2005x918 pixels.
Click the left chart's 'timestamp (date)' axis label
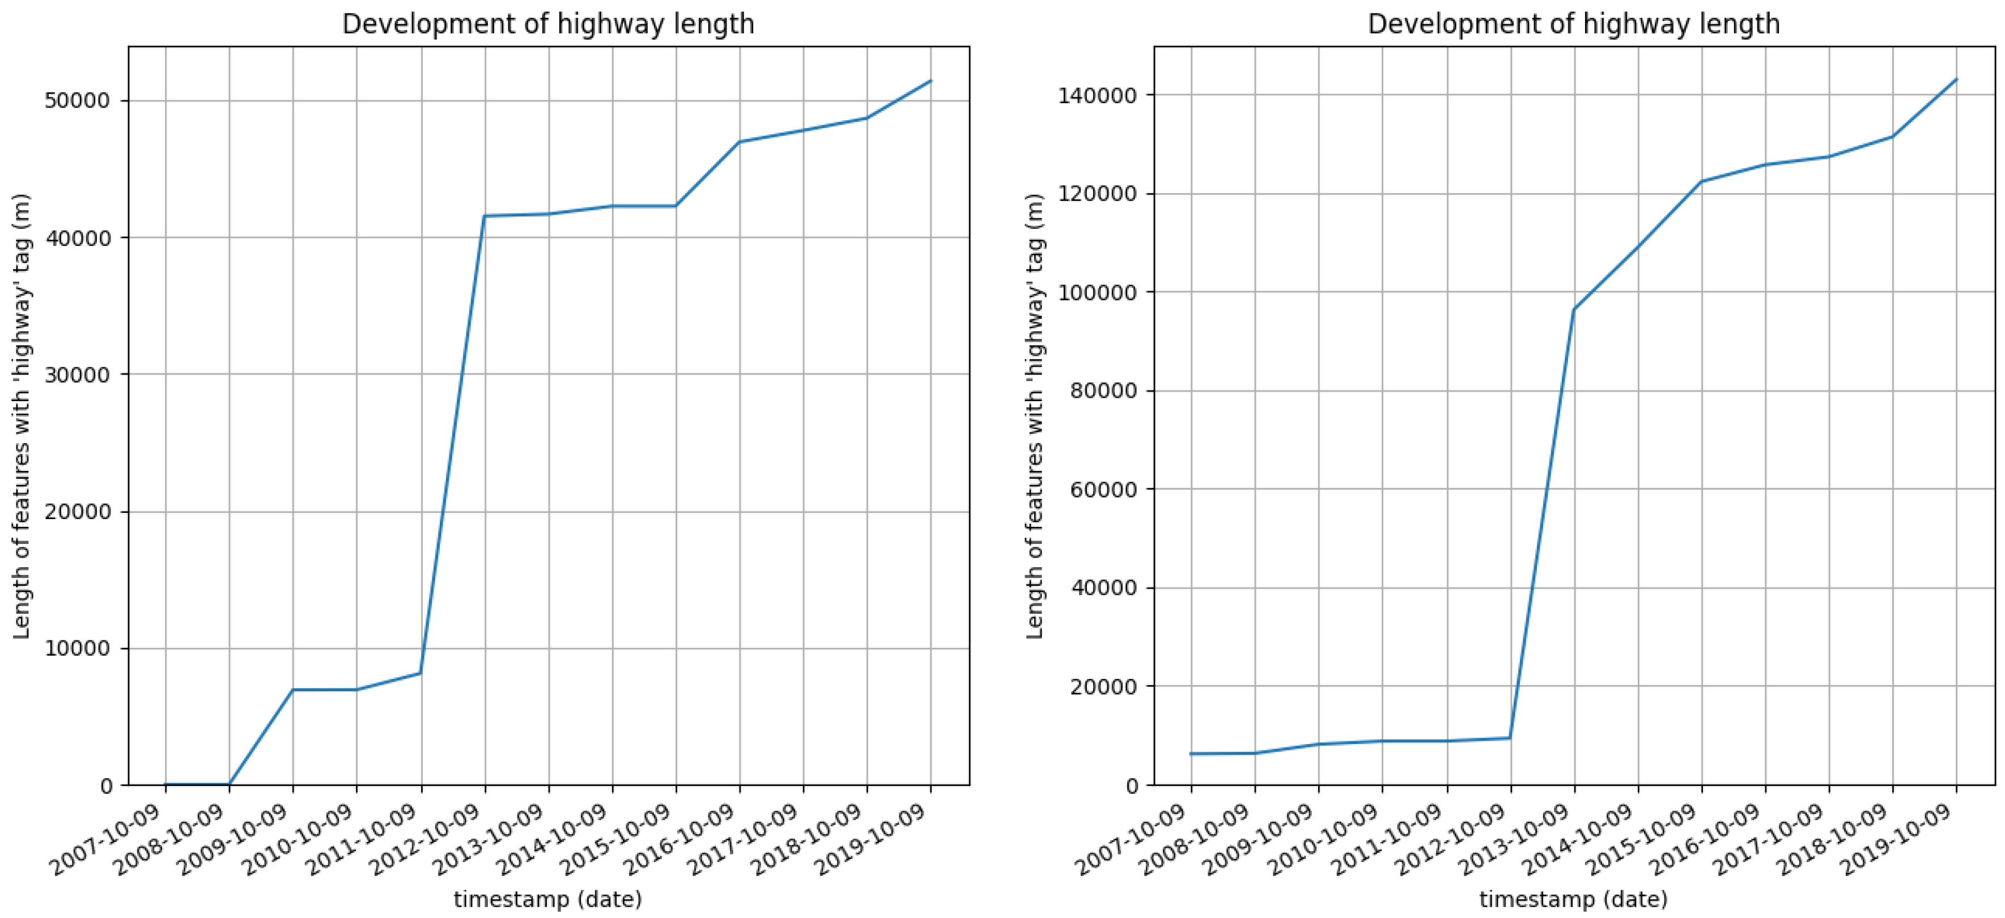tap(548, 900)
